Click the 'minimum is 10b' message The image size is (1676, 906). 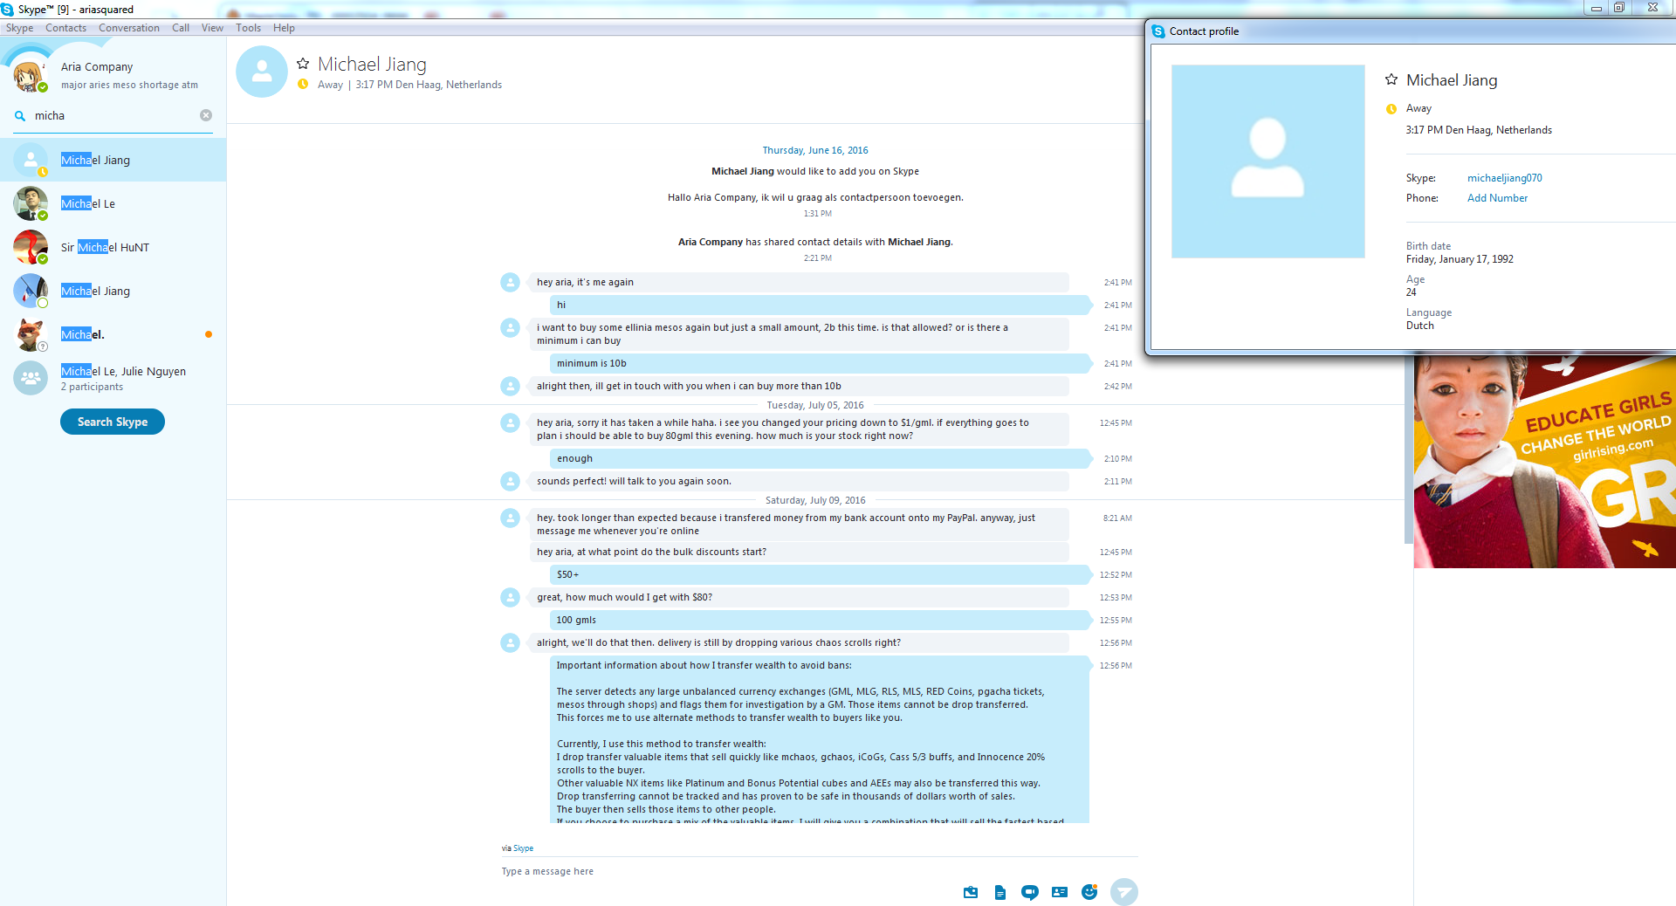click(x=820, y=363)
